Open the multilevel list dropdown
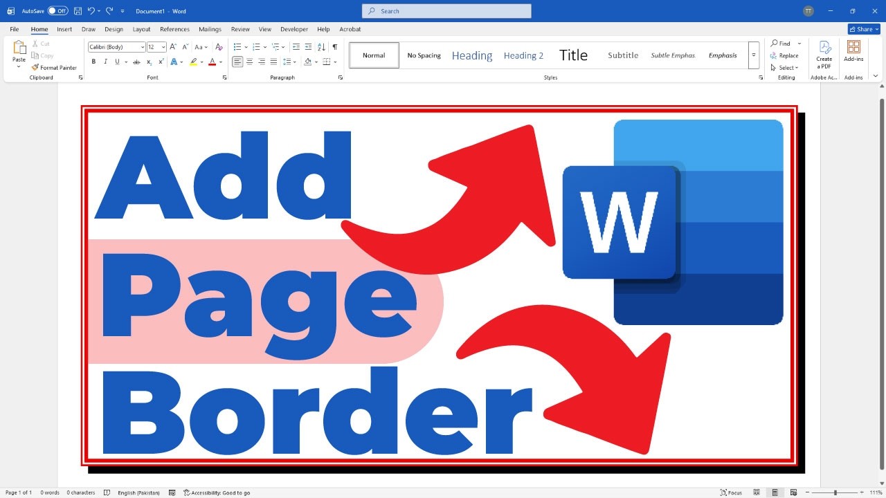Screen dimensions: 886x498 (x=283, y=47)
